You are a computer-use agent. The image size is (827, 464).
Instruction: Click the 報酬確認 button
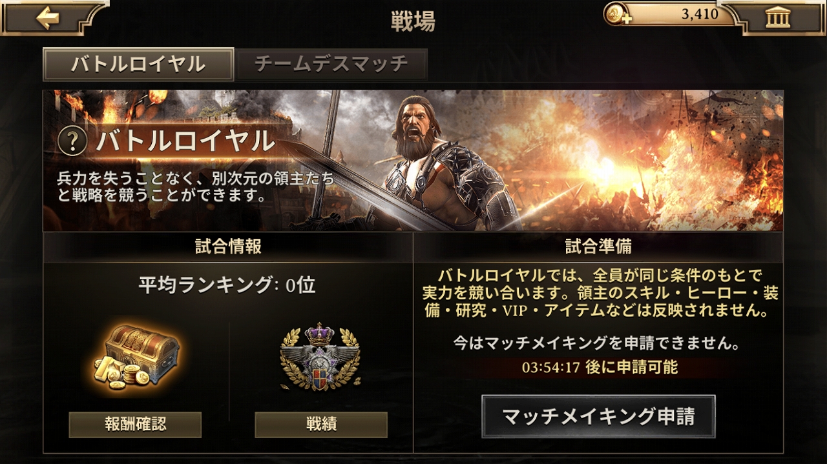135,425
